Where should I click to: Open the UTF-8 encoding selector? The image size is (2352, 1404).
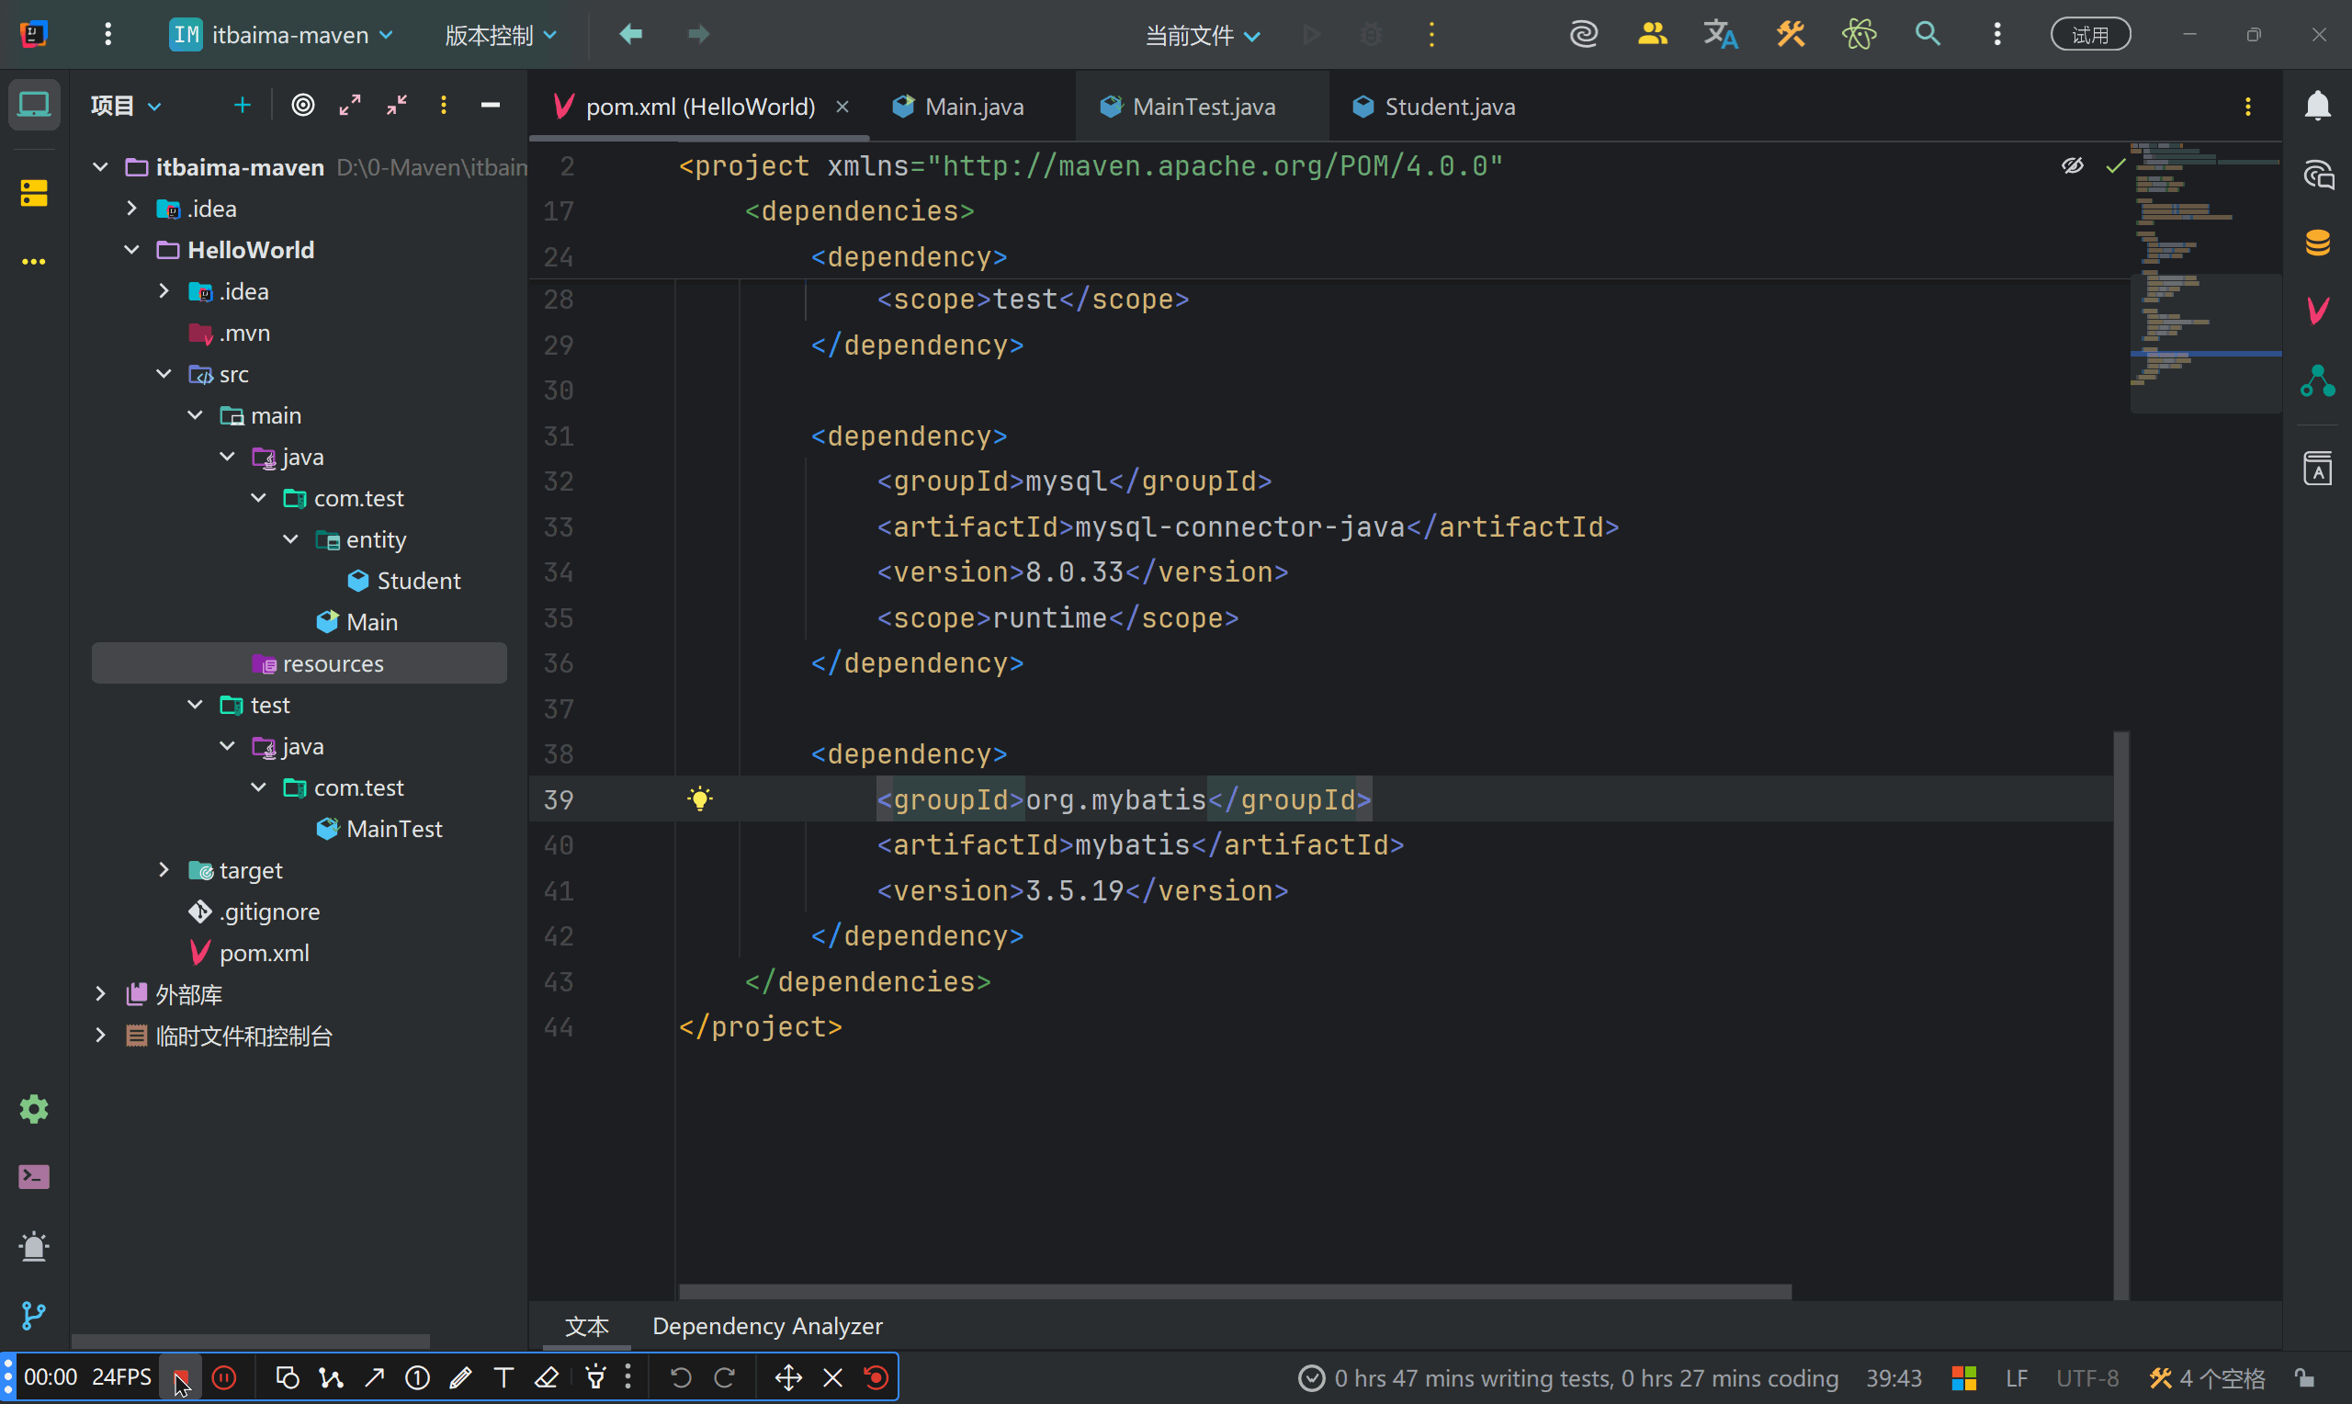(x=2087, y=1377)
